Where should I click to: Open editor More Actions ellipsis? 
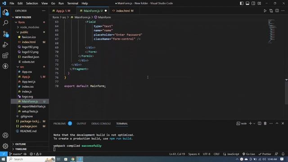coord(283,11)
